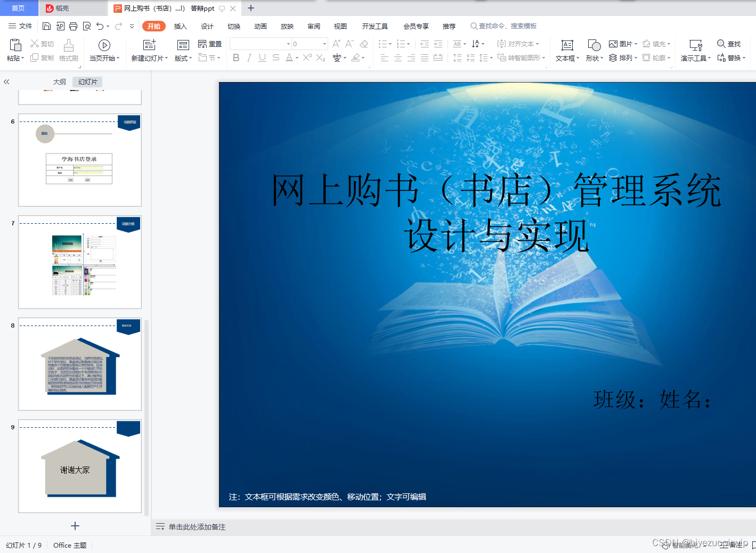The width and height of the screenshot is (756, 553).
Task: Open font color dropdown arrow
Action: 297,58
